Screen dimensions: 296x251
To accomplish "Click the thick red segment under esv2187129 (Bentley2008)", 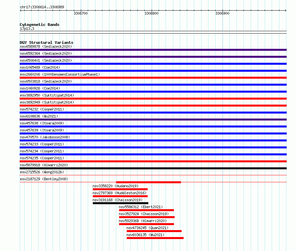I will pos(148,182).
